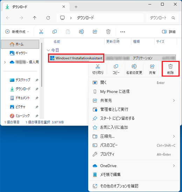Open ダウンロード in the sidebar
182x192 pixels.
[x=20, y=89]
